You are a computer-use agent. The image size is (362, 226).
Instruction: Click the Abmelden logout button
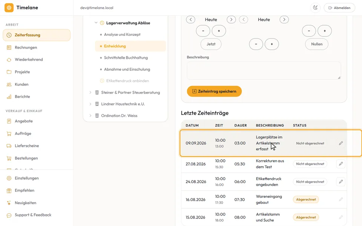point(339,8)
